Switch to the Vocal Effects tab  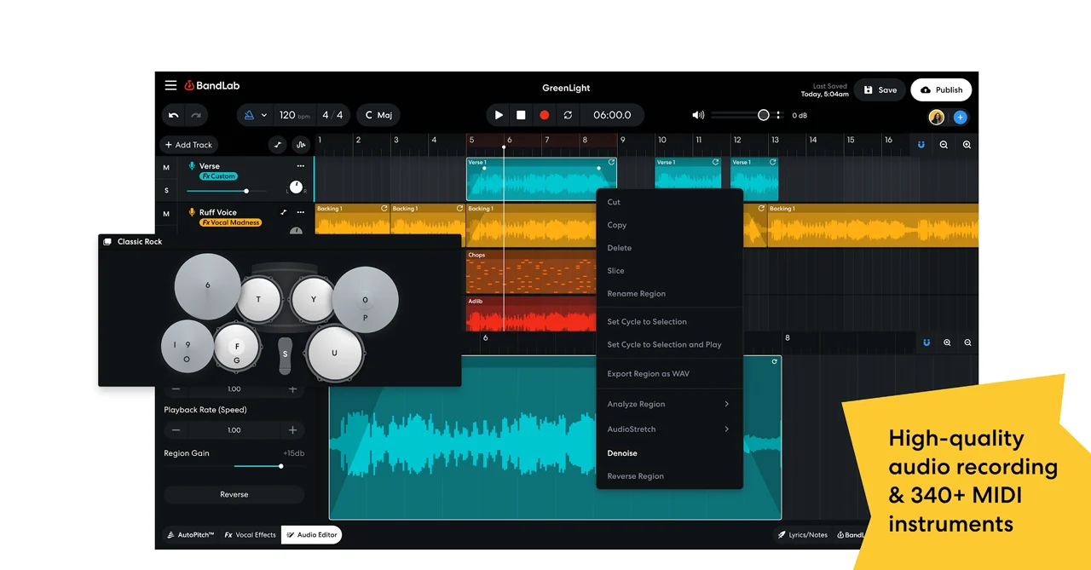pyautogui.click(x=250, y=535)
